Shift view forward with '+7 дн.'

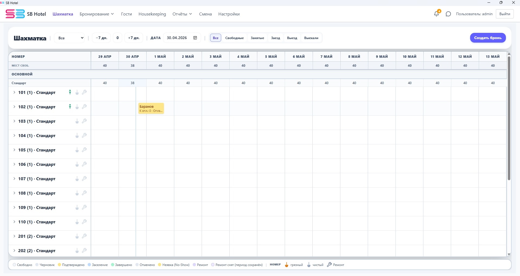click(x=134, y=38)
